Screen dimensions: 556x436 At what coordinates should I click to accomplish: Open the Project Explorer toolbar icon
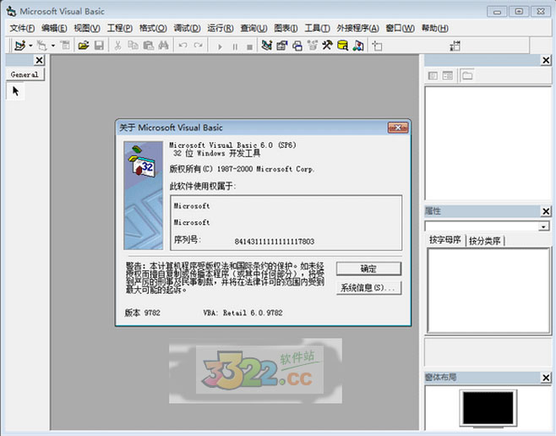point(267,45)
